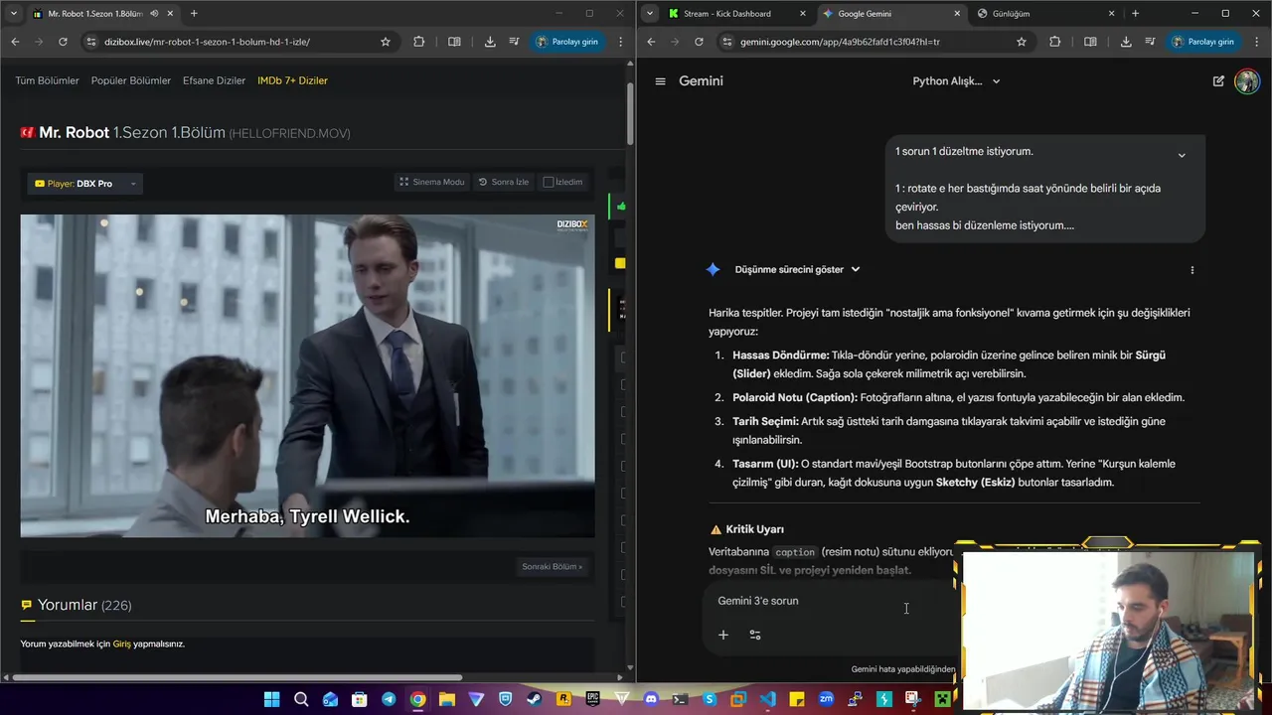Open Popüler Bölümler menu item
The width and height of the screenshot is (1272, 715).
click(131, 80)
